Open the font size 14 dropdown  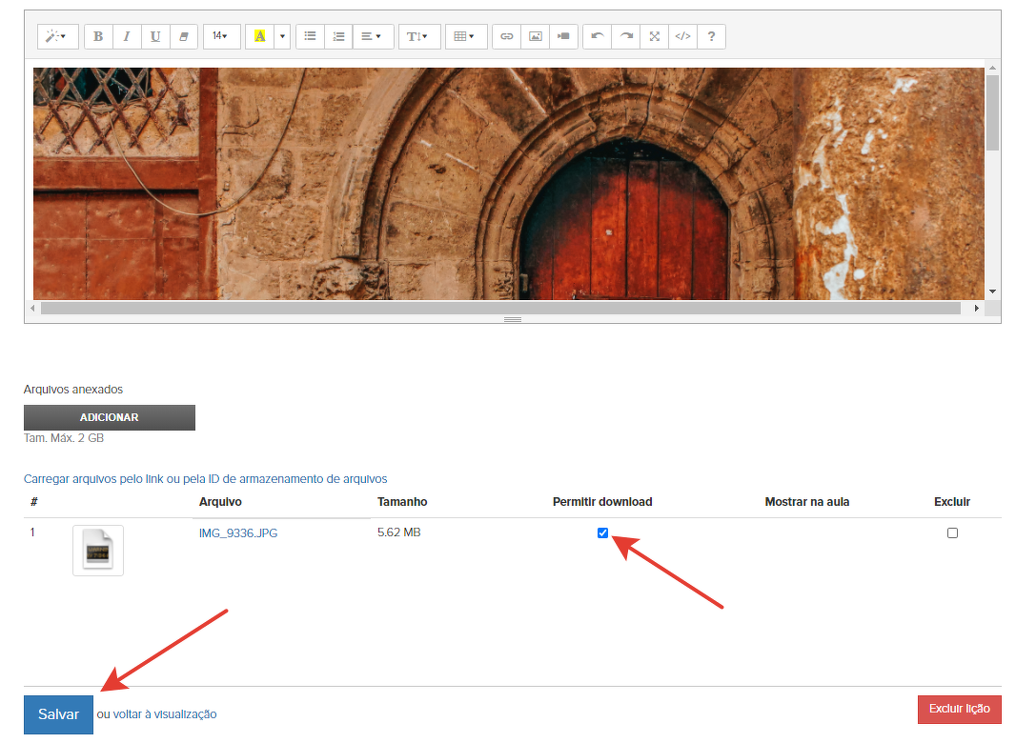coord(221,36)
